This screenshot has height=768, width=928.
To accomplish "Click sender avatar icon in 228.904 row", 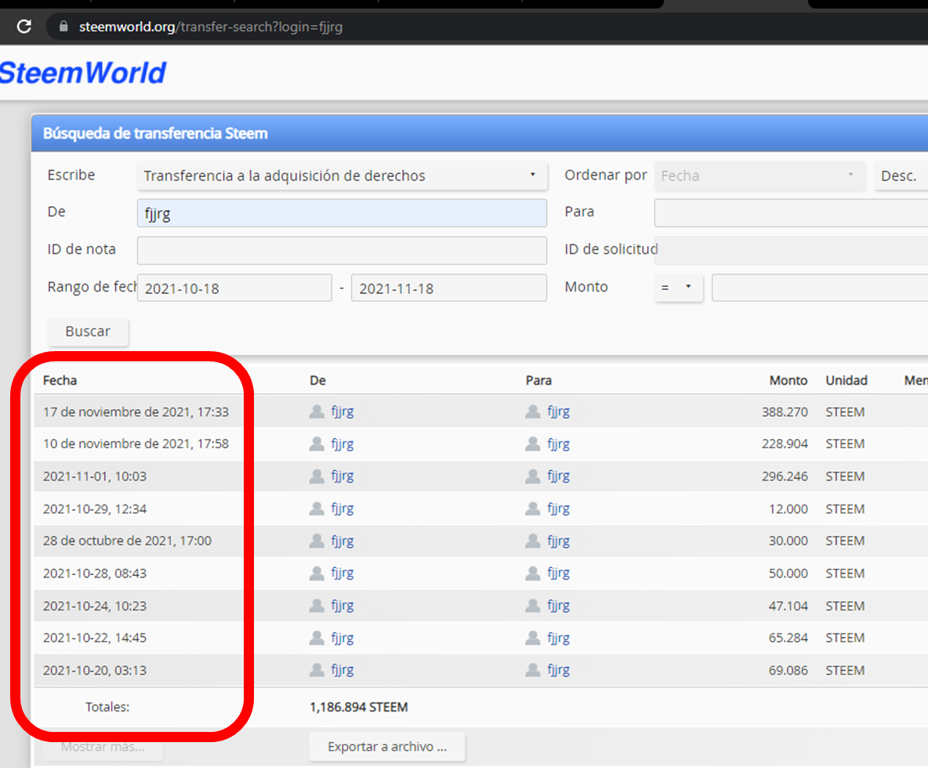I will click(x=317, y=444).
